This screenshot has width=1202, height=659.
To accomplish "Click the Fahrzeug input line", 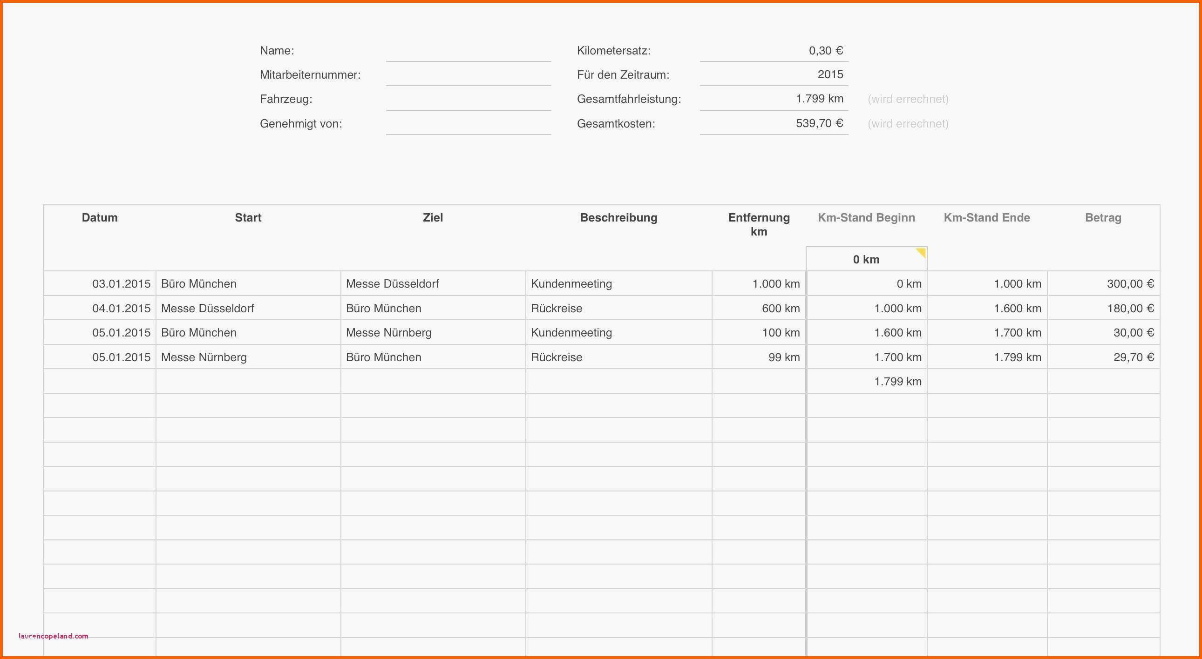I will point(469,99).
